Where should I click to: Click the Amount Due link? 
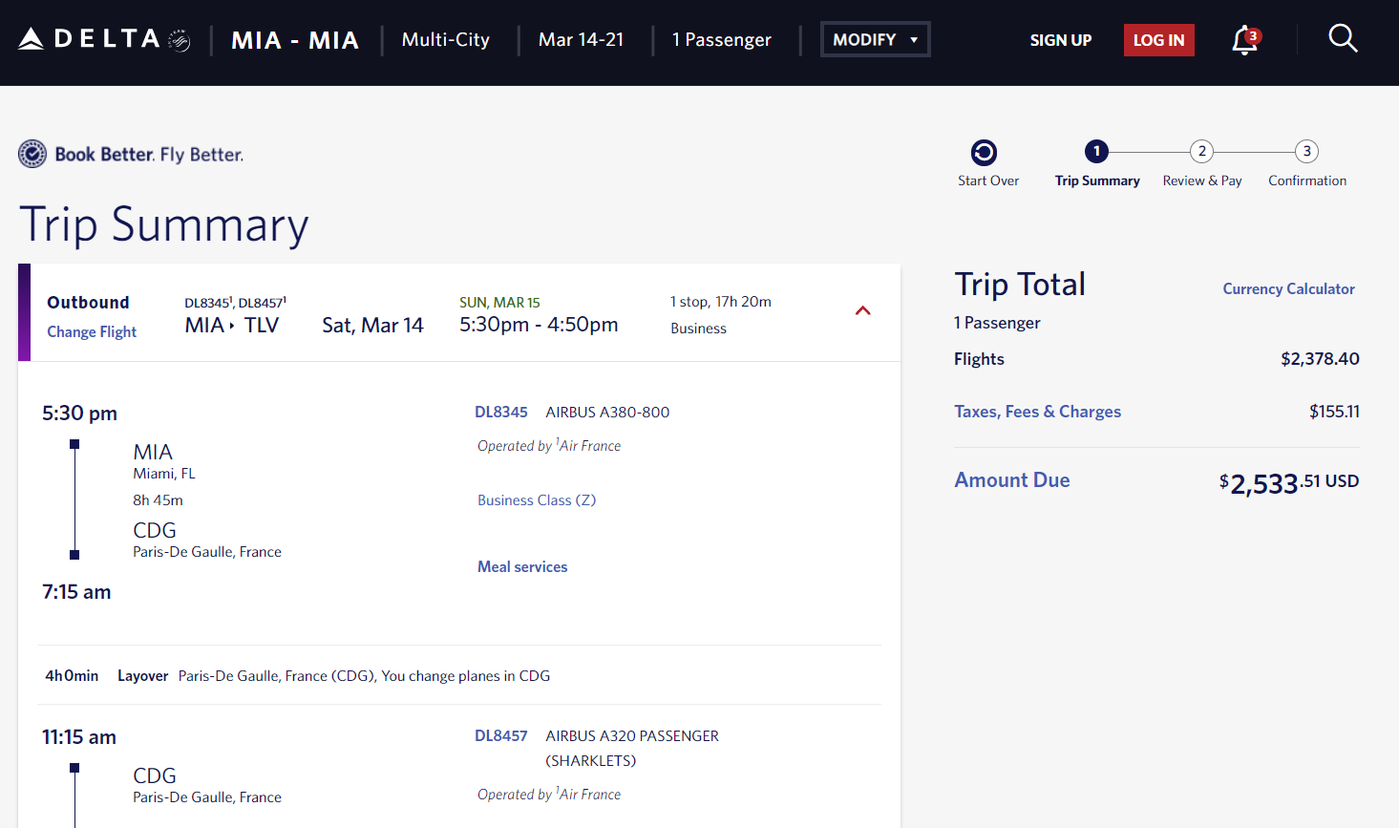pyautogui.click(x=1011, y=480)
